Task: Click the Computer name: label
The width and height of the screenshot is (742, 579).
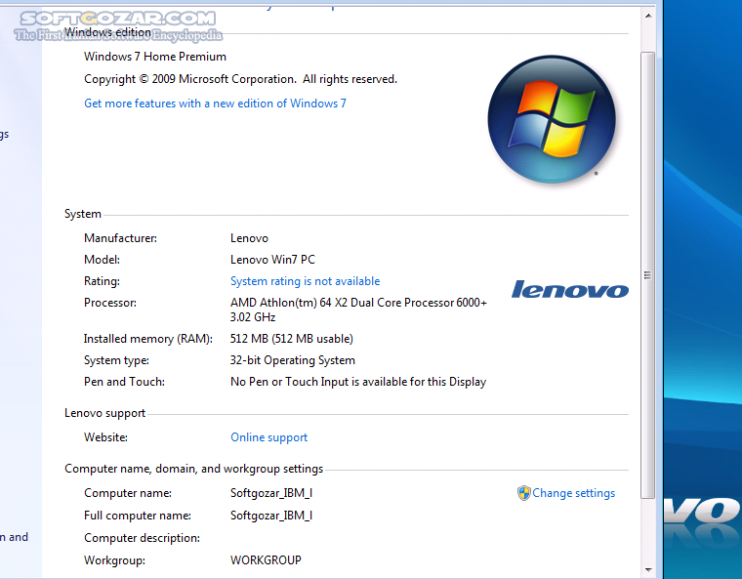Action: point(128,493)
